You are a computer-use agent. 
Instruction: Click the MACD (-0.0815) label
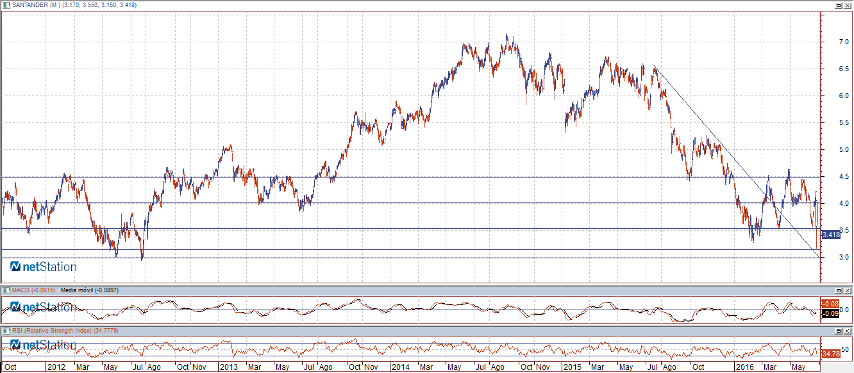point(34,290)
